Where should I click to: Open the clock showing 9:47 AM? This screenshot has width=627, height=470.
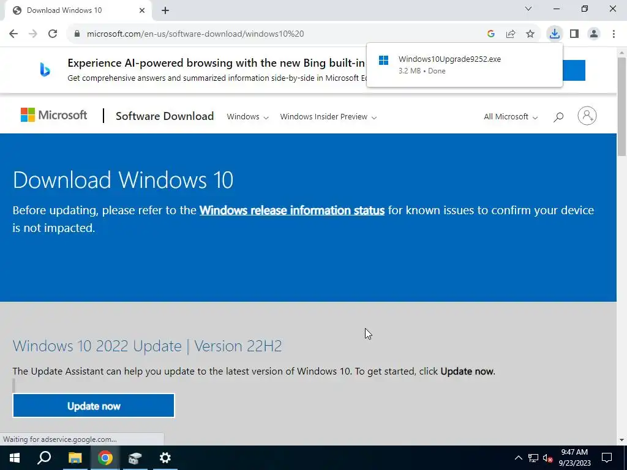574,458
